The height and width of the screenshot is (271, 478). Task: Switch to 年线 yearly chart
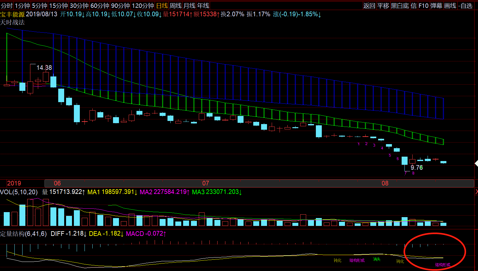203,6
